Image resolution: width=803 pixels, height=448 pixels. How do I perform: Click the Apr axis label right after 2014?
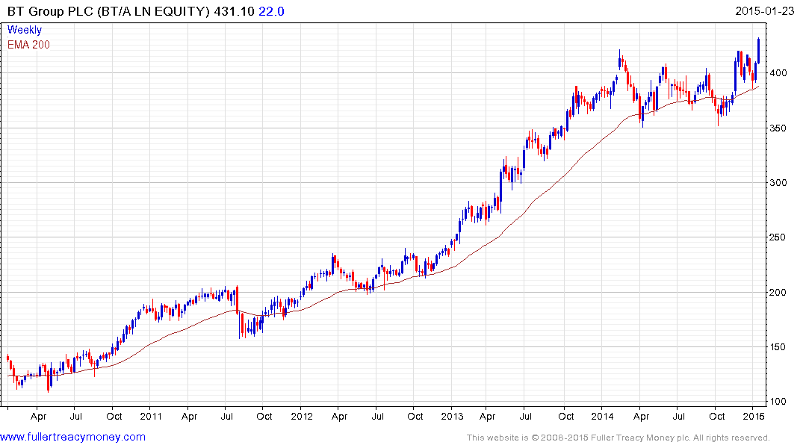click(641, 416)
